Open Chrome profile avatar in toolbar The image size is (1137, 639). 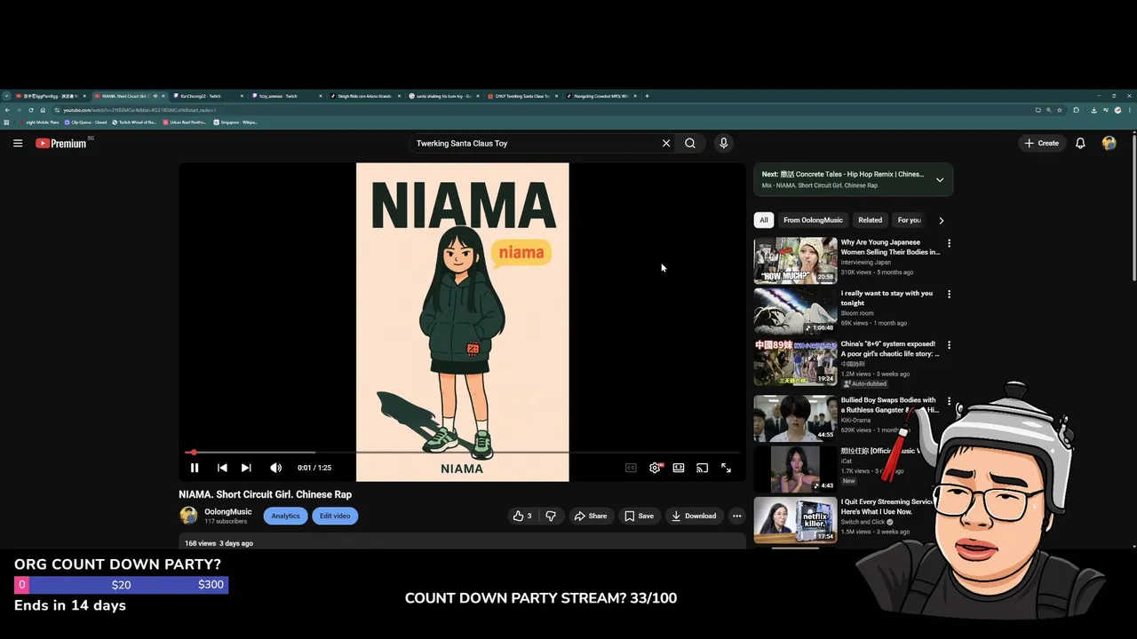(1118, 110)
